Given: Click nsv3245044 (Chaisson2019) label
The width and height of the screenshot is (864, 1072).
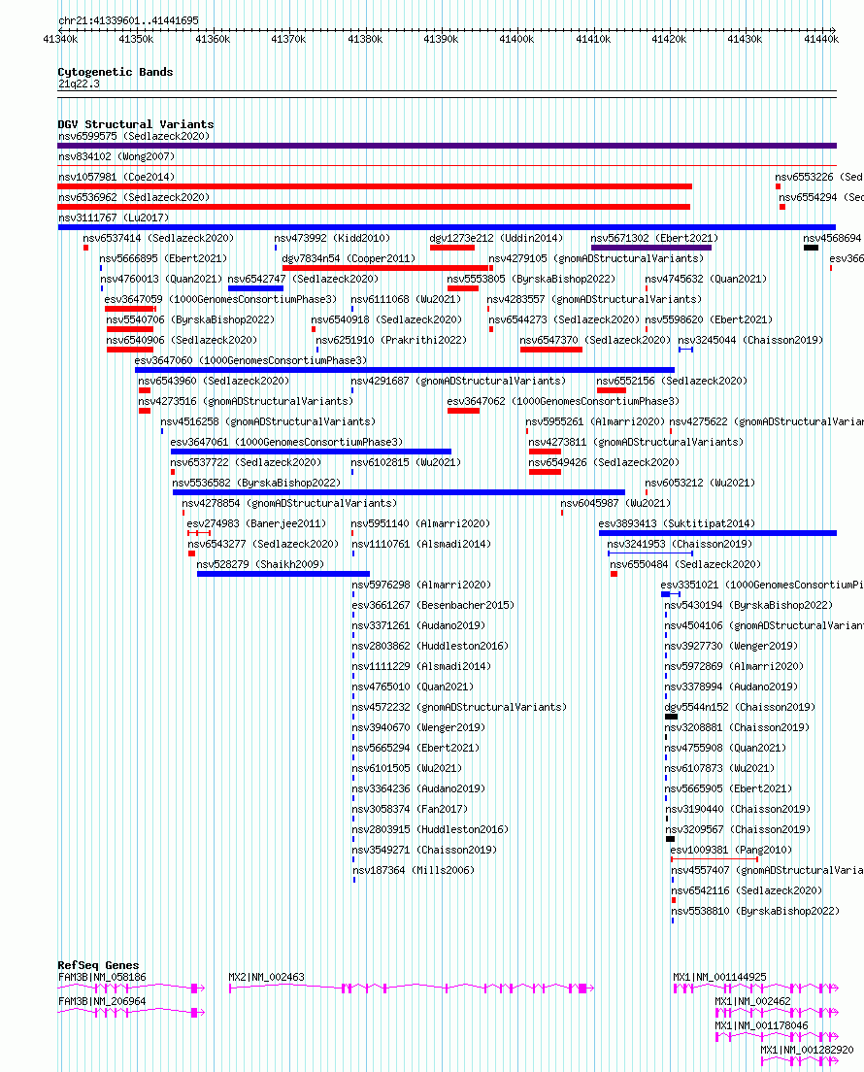Looking at the screenshot, I should tap(750, 340).
